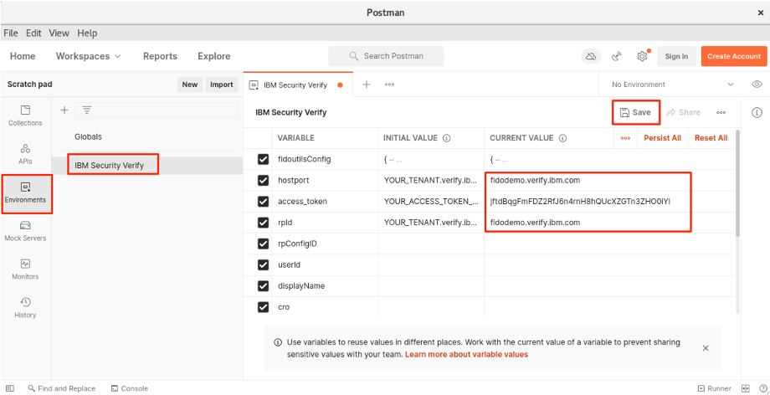Open the Collections sidebar panel
This screenshot has width=770, height=395.
coord(25,116)
